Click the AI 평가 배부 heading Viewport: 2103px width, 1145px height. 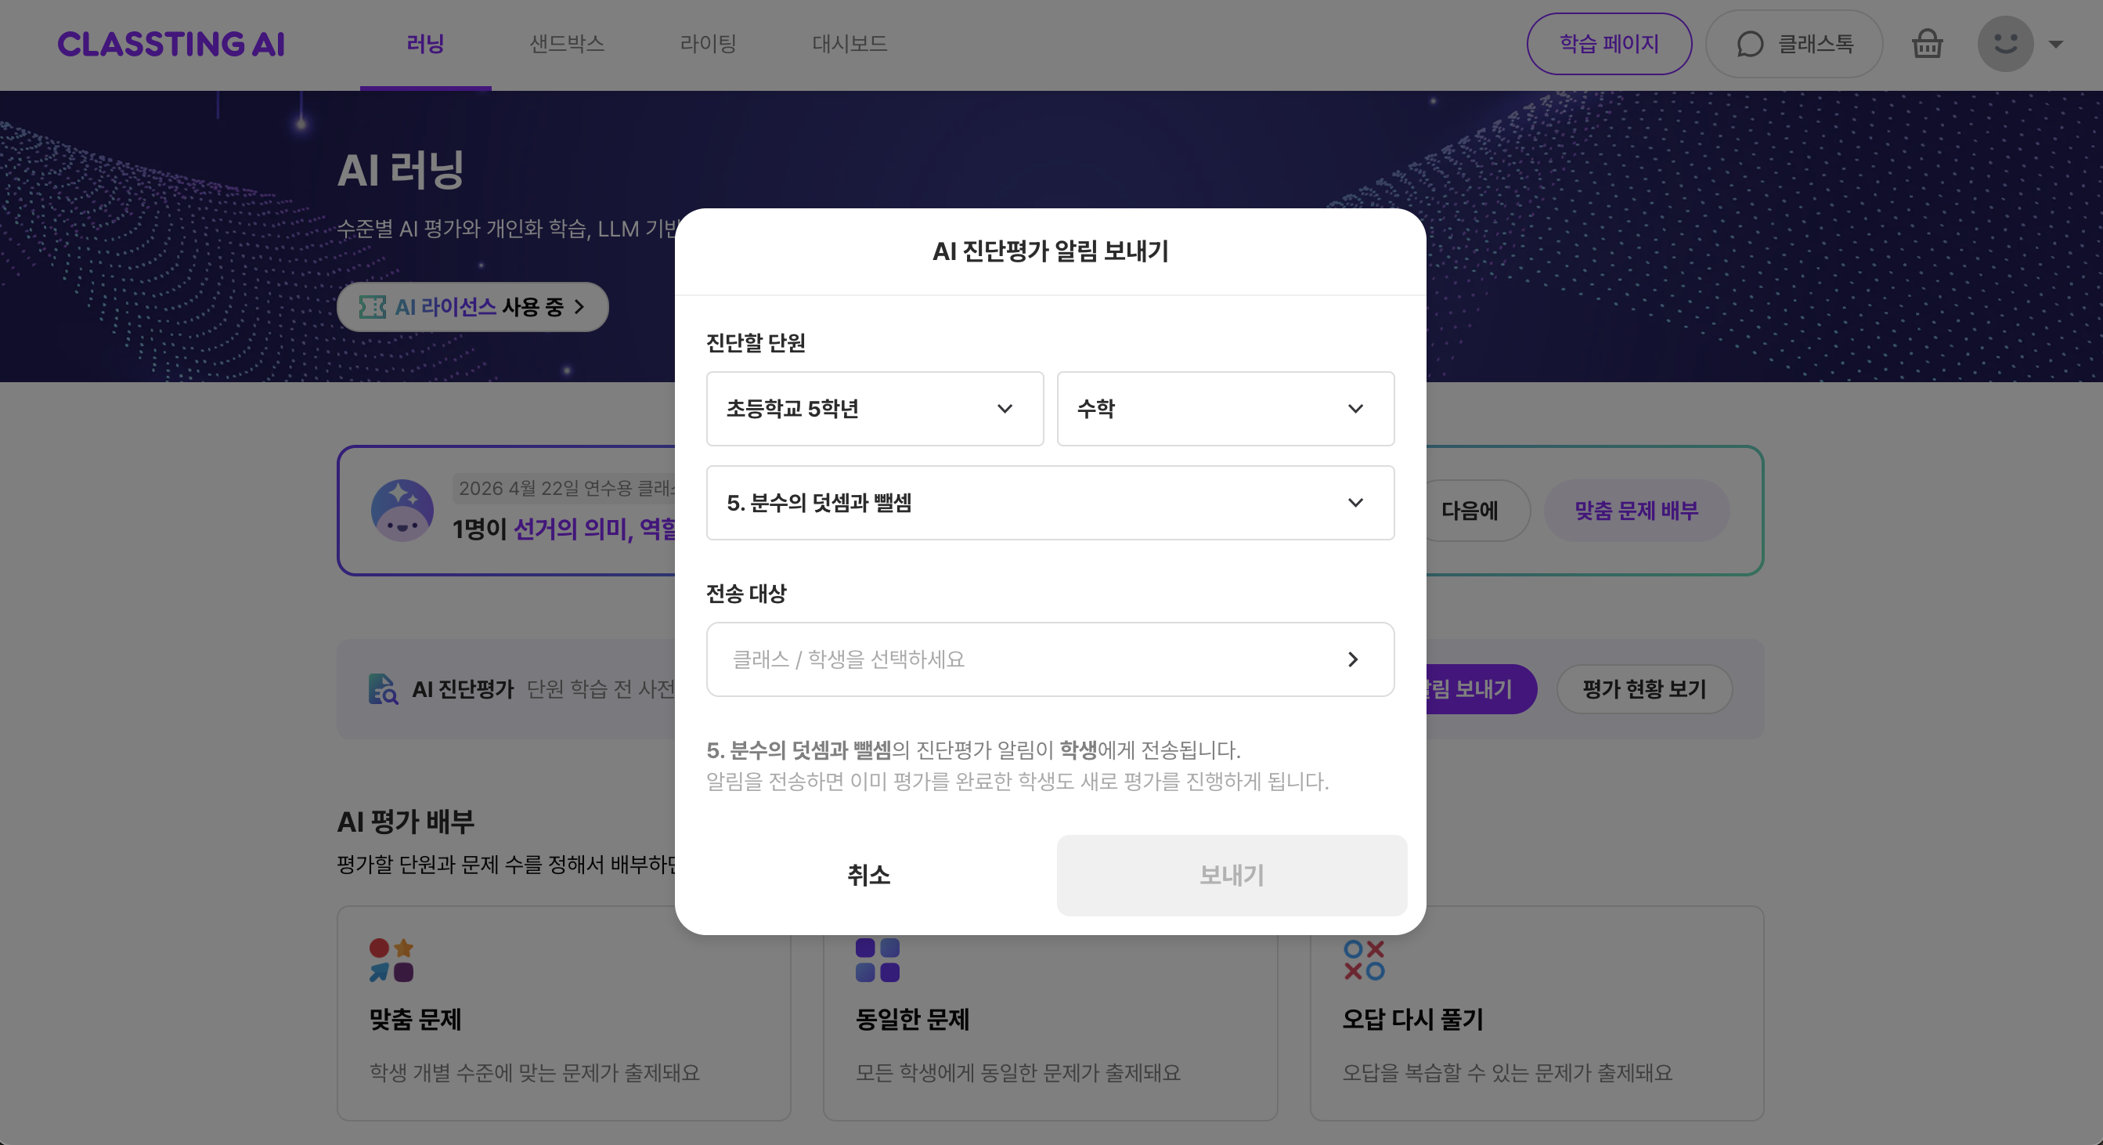point(406,822)
